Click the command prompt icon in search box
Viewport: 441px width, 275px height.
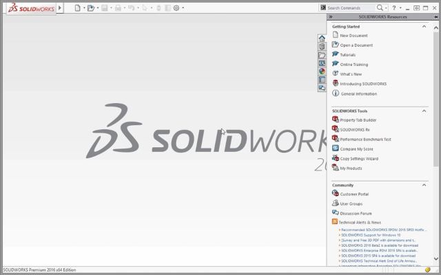tap(323, 8)
